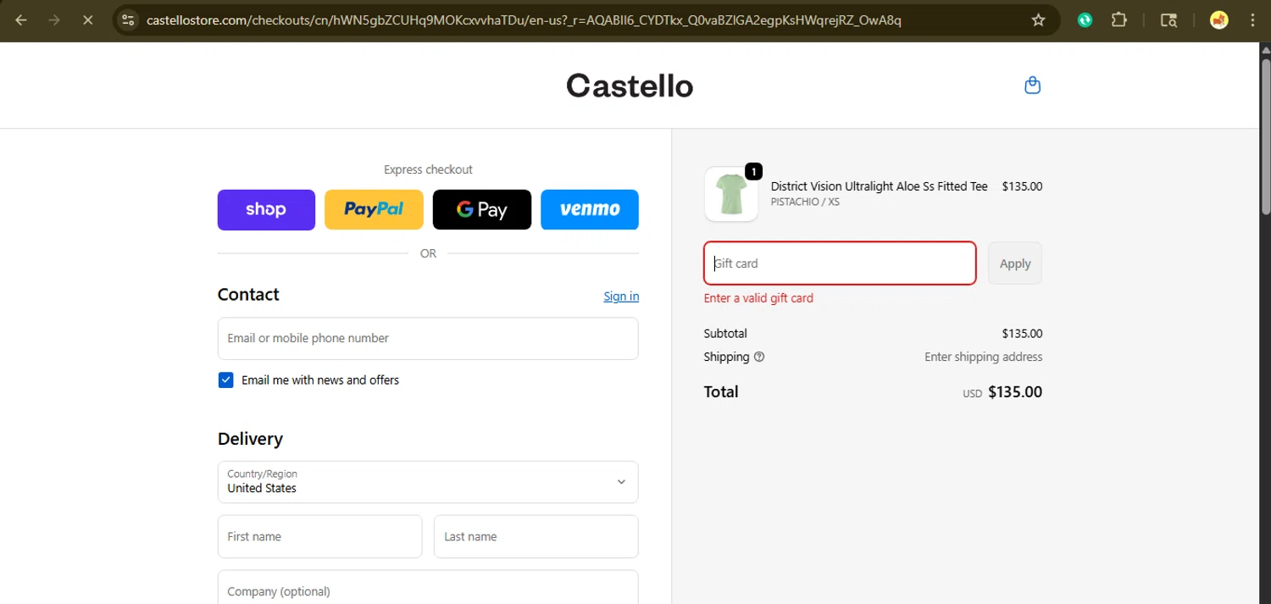Click the Apply gift card button

1015,263
